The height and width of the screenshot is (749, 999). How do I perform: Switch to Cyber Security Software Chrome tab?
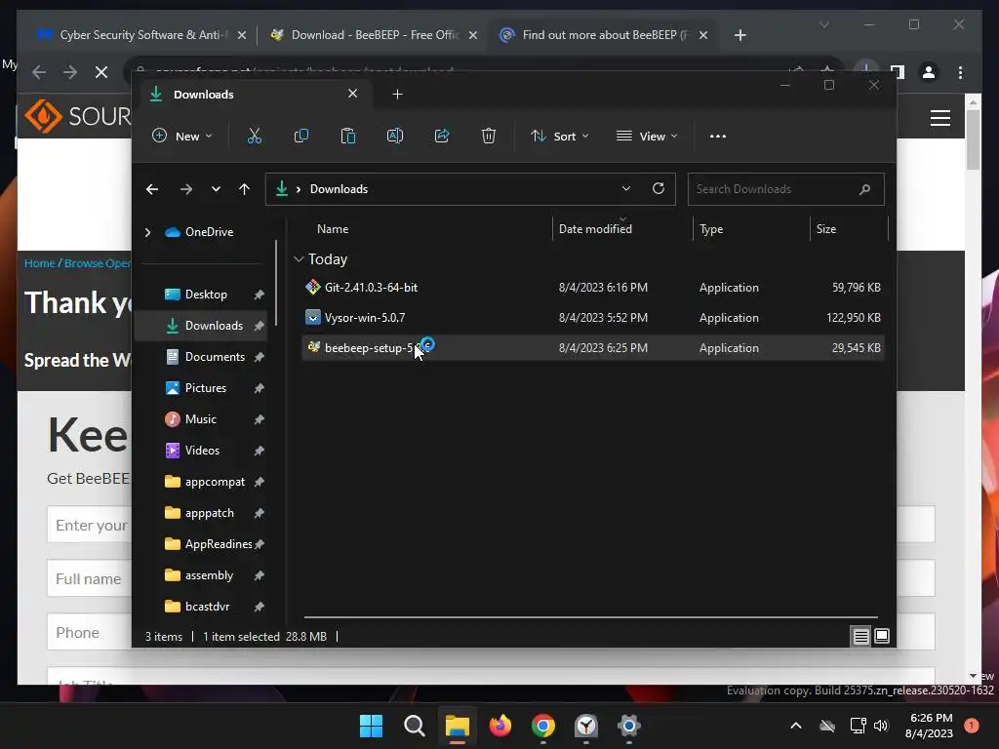pos(141,35)
